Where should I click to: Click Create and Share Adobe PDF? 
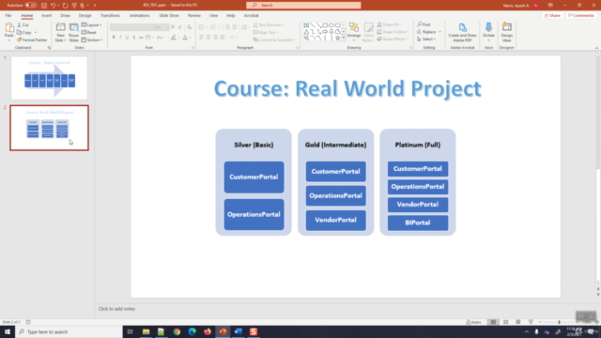(x=462, y=32)
